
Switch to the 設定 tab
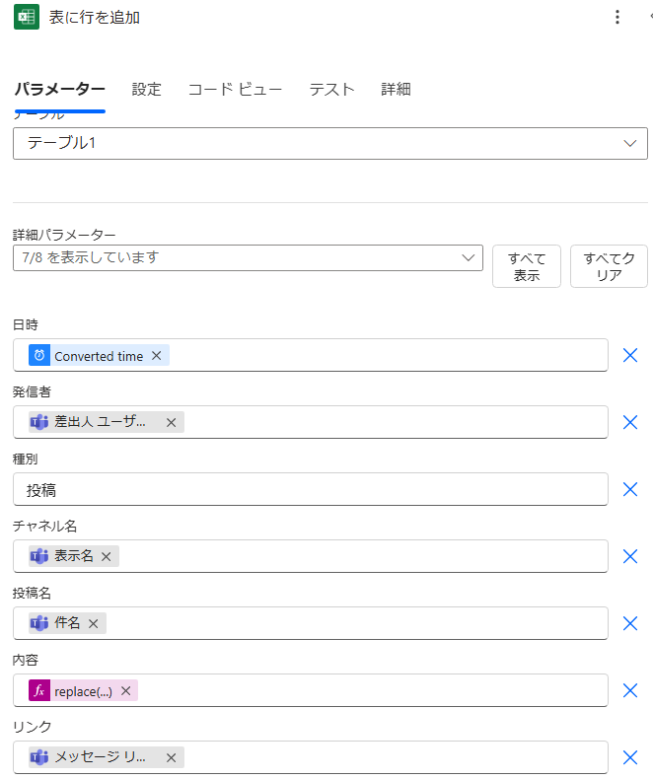point(146,90)
